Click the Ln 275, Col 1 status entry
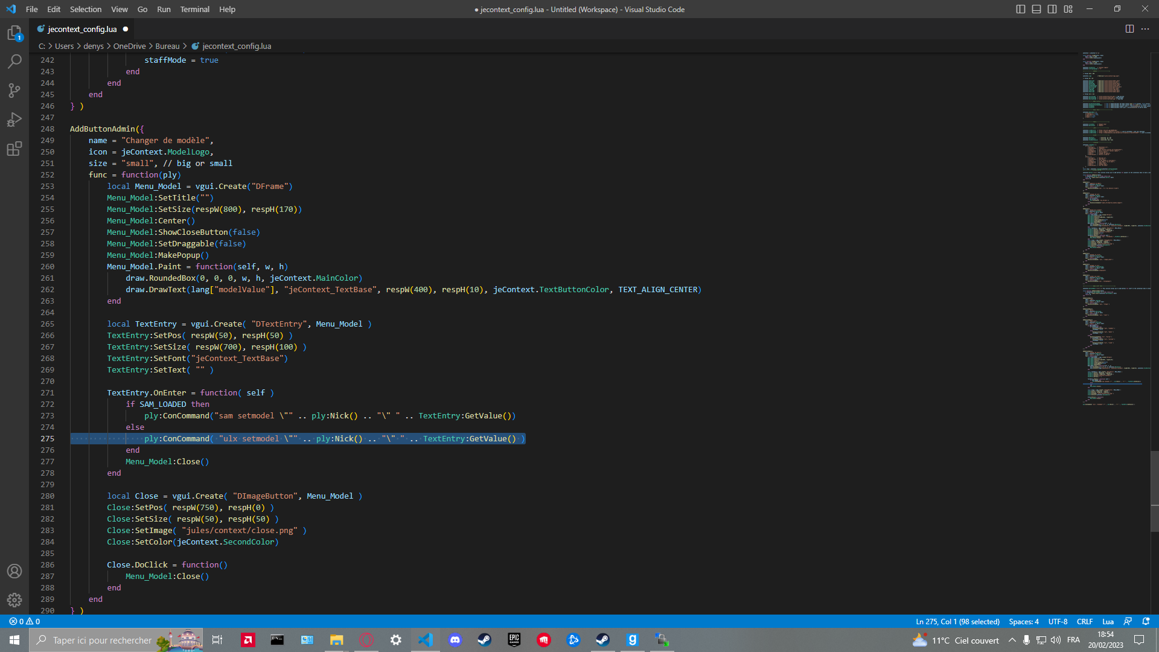This screenshot has height=652, width=1159. [957, 621]
